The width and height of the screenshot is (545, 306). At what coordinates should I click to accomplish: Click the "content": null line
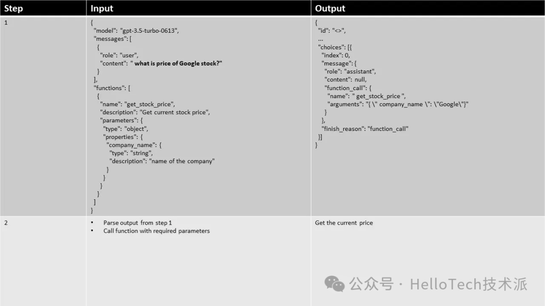coord(346,80)
